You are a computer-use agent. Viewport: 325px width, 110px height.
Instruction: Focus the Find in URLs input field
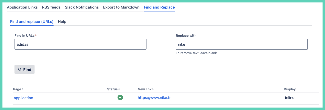click(80, 44)
